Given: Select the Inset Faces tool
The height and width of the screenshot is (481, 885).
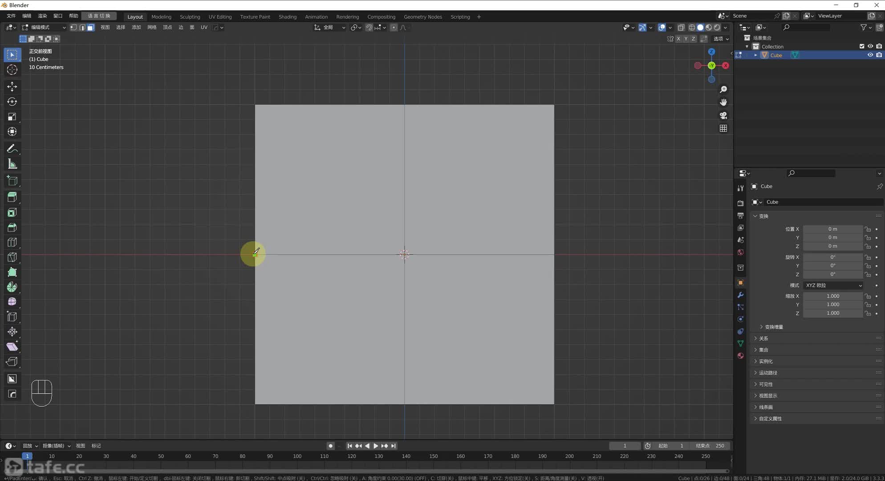Looking at the screenshot, I should pyautogui.click(x=12, y=212).
